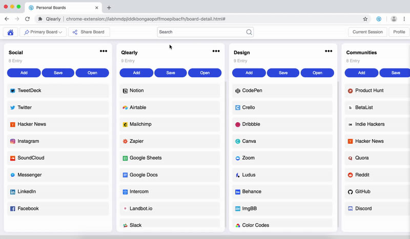The width and height of the screenshot is (410, 239).
Task: Click the Google Sheets icon
Action: point(125,158)
